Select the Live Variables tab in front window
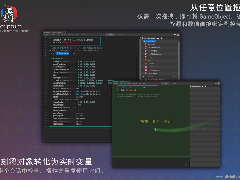Viewport: 240px width, 180px height. (195, 86)
